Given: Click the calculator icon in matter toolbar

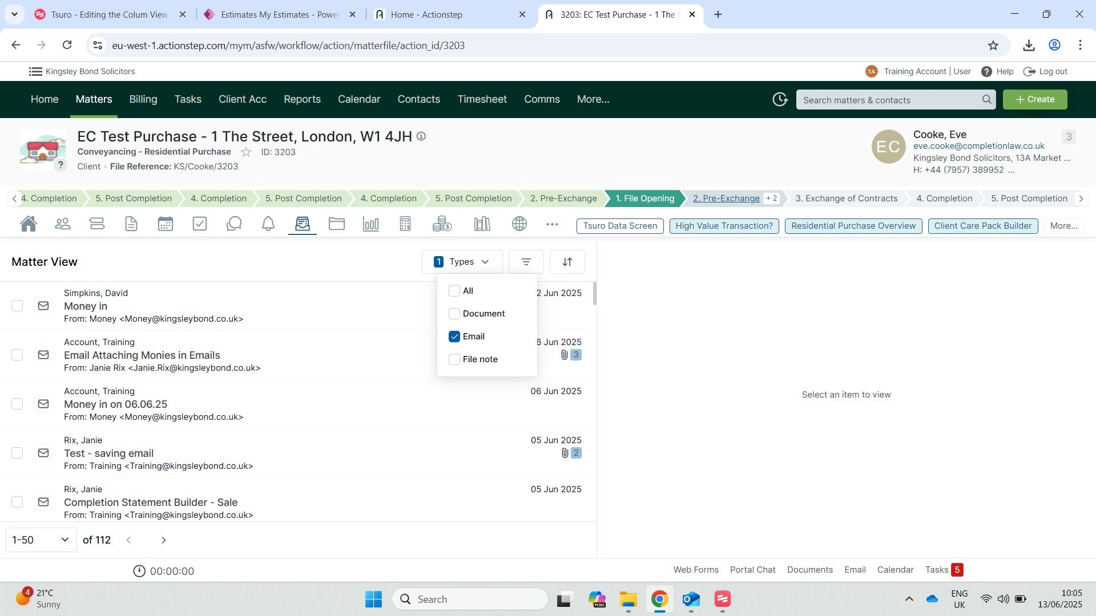Looking at the screenshot, I should (x=405, y=224).
